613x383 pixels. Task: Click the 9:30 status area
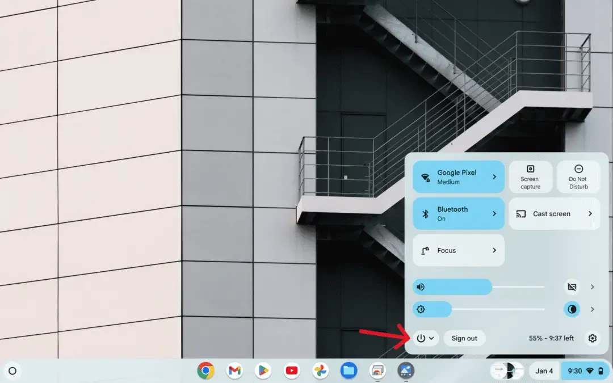coord(585,371)
